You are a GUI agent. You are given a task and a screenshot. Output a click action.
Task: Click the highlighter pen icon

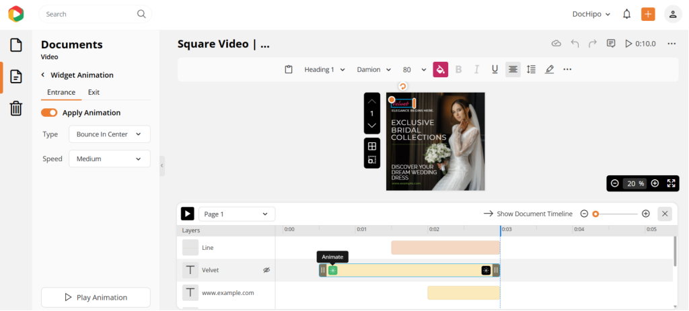click(x=549, y=69)
